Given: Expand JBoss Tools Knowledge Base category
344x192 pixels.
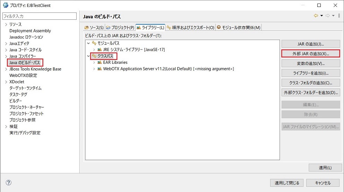Looking at the screenshot, I should tap(6, 69).
